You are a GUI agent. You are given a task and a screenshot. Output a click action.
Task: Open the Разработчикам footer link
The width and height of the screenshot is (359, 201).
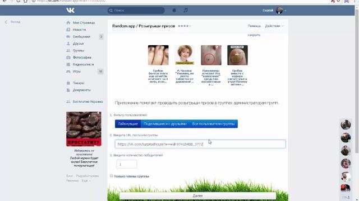88,176
